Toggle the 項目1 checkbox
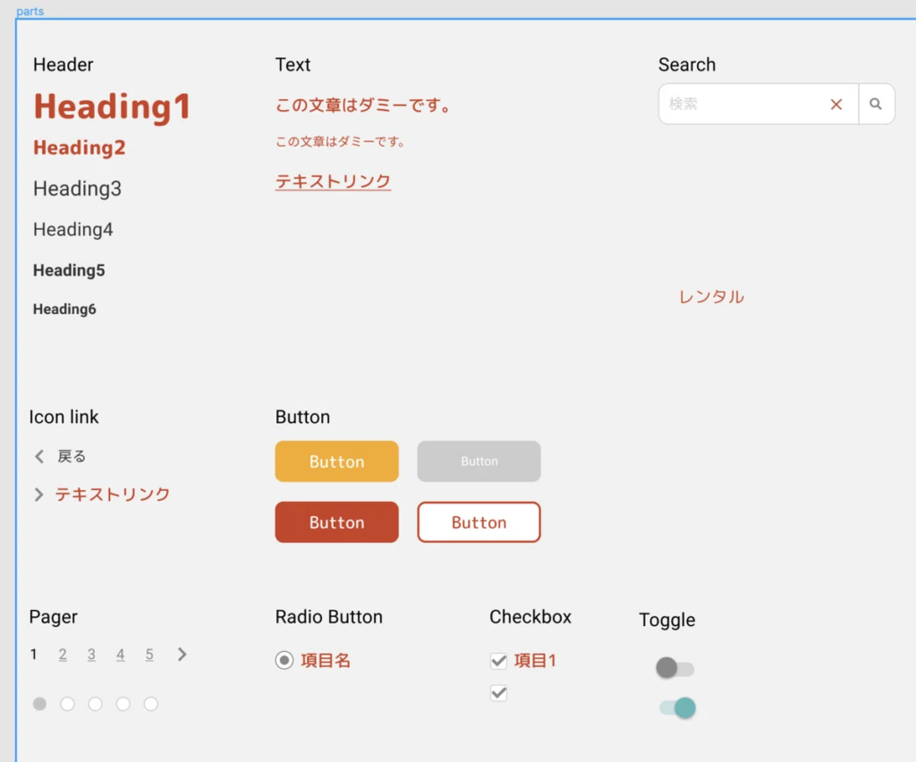Screen dimensions: 916x762 click(x=499, y=661)
